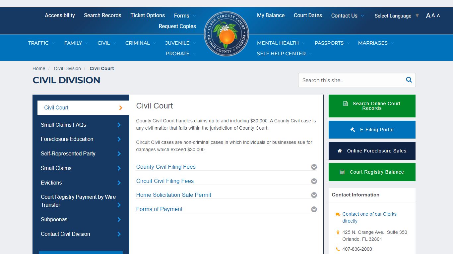This screenshot has width=453, height=254.
Task: Open the CIVIL navigation menu
Action: point(107,43)
